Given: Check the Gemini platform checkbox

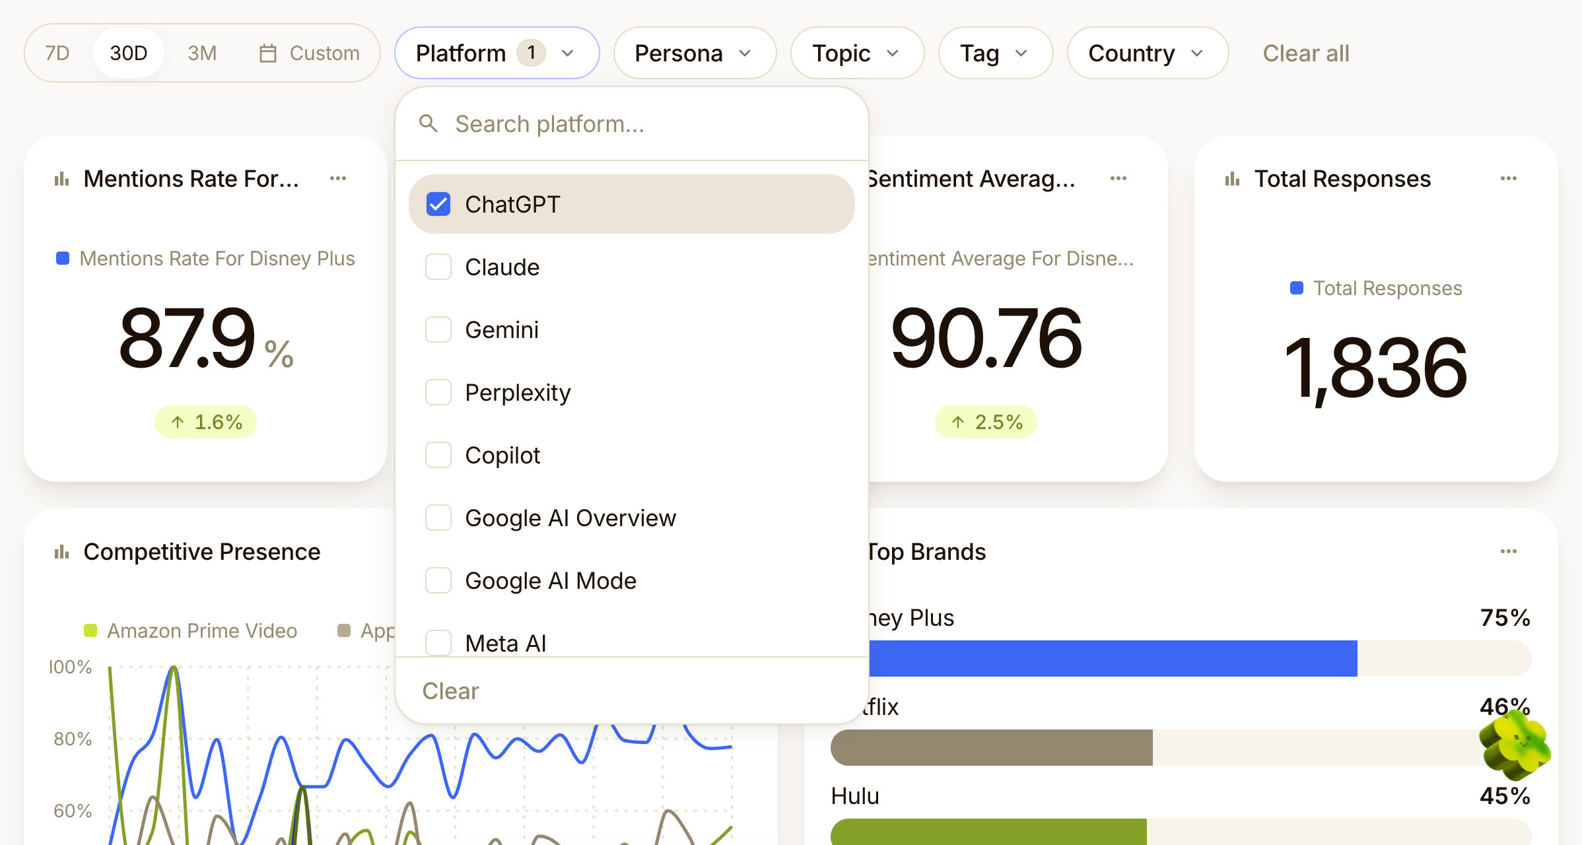Looking at the screenshot, I should coord(438,329).
